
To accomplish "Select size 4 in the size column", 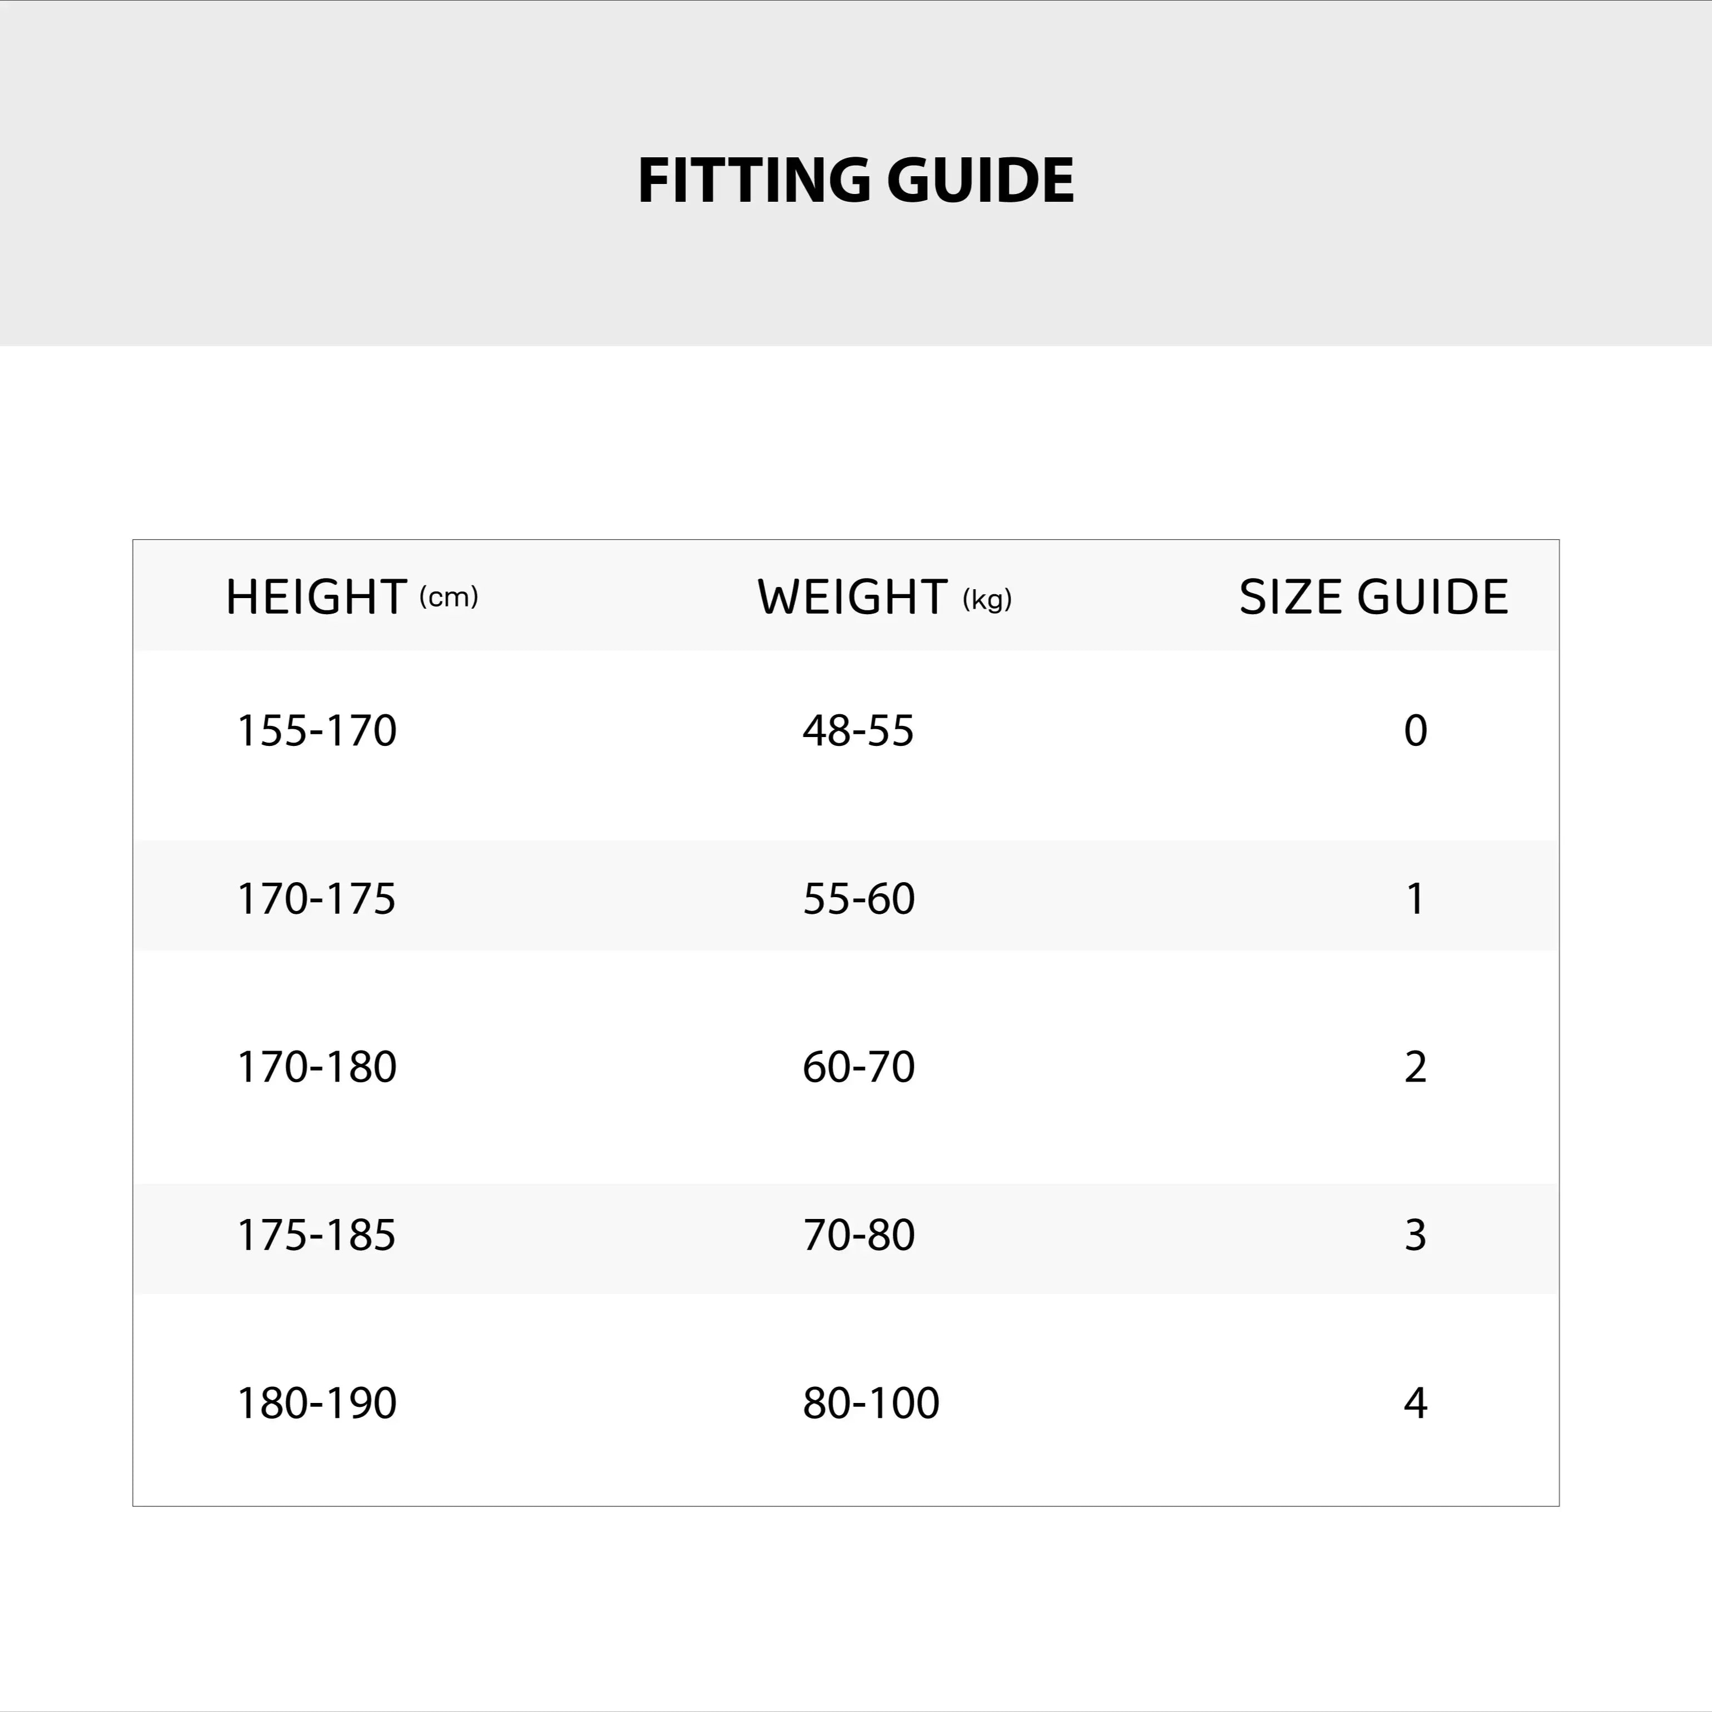I will pos(1415,1403).
